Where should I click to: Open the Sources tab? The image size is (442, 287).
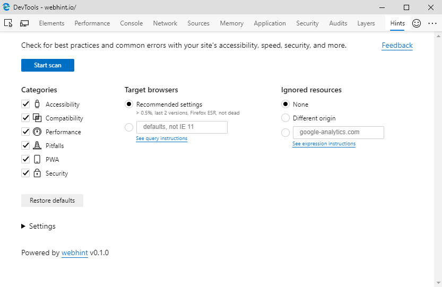tap(198, 23)
